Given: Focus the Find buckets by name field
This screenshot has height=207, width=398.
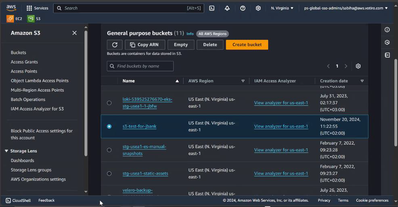Looking at the screenshot, I should click(140, 66).
